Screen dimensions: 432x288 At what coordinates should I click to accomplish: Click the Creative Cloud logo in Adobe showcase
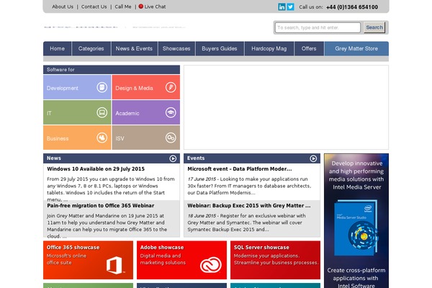[211, 264]
